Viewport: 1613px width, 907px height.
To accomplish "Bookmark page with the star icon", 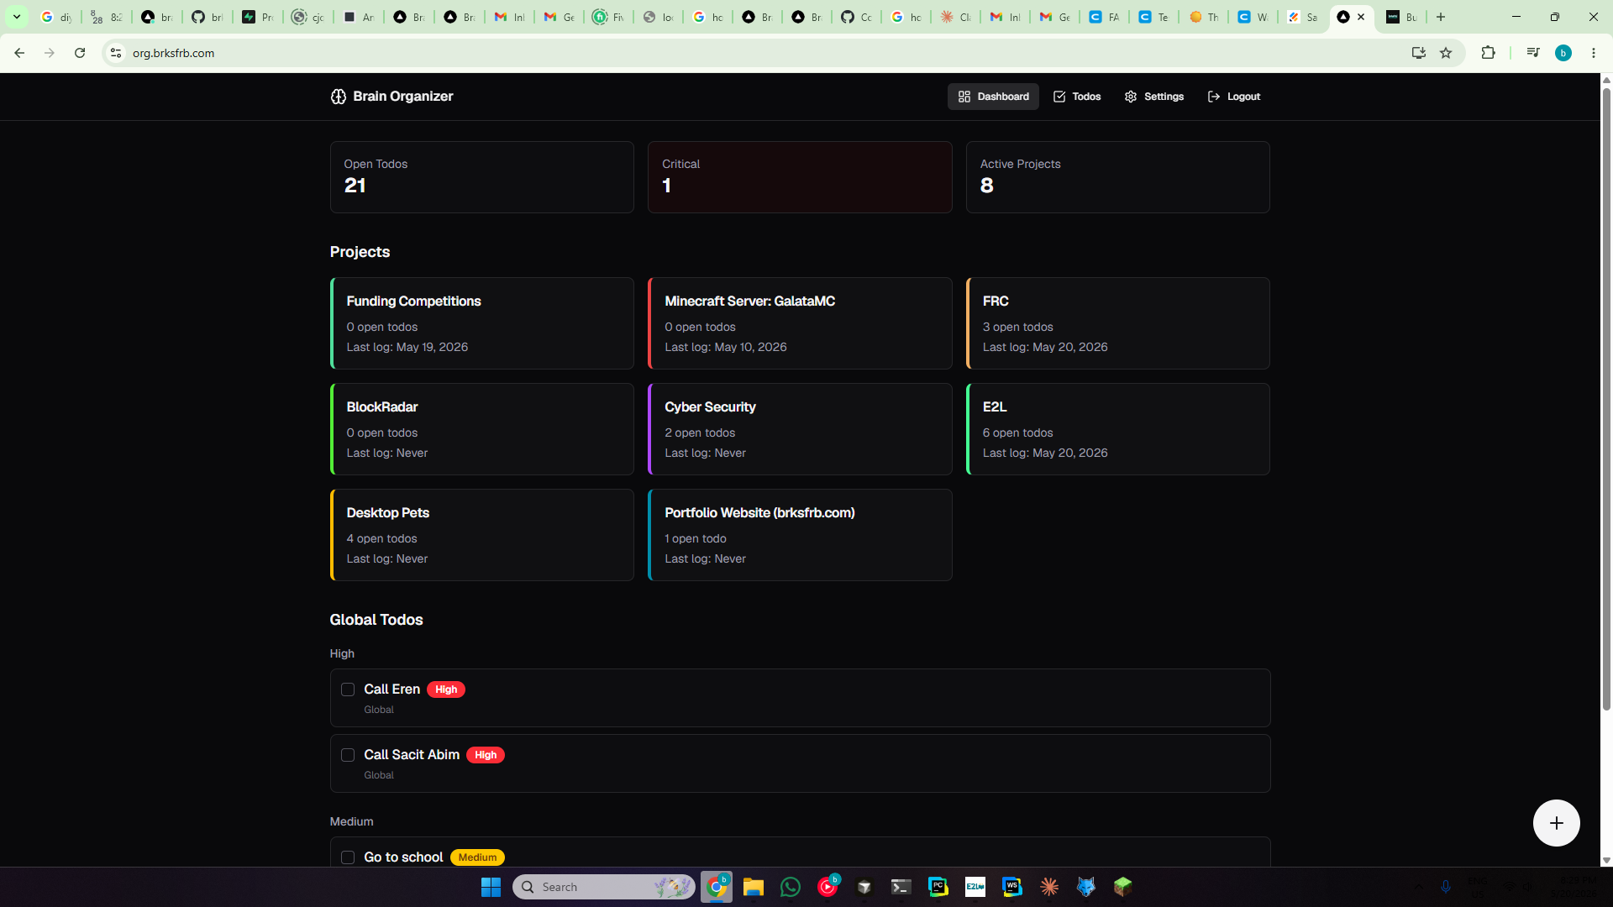I will 1446,53.
